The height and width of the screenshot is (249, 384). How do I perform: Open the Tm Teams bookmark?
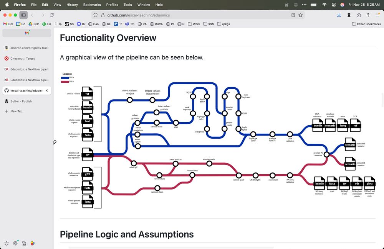point(130,24)
